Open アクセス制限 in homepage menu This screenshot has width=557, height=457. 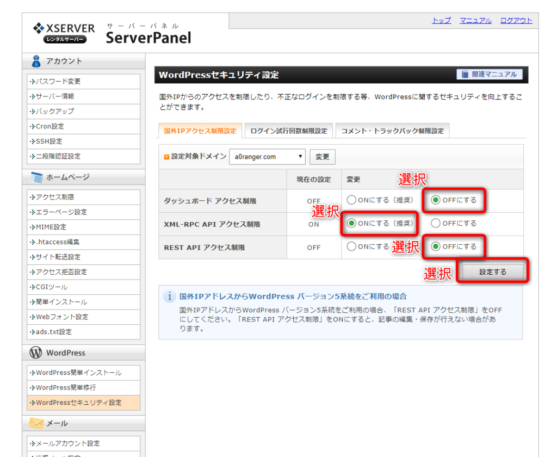[x=83, y=197]
